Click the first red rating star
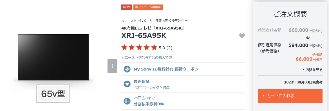The width and height of the screenshot is (329, 111). 124,47
